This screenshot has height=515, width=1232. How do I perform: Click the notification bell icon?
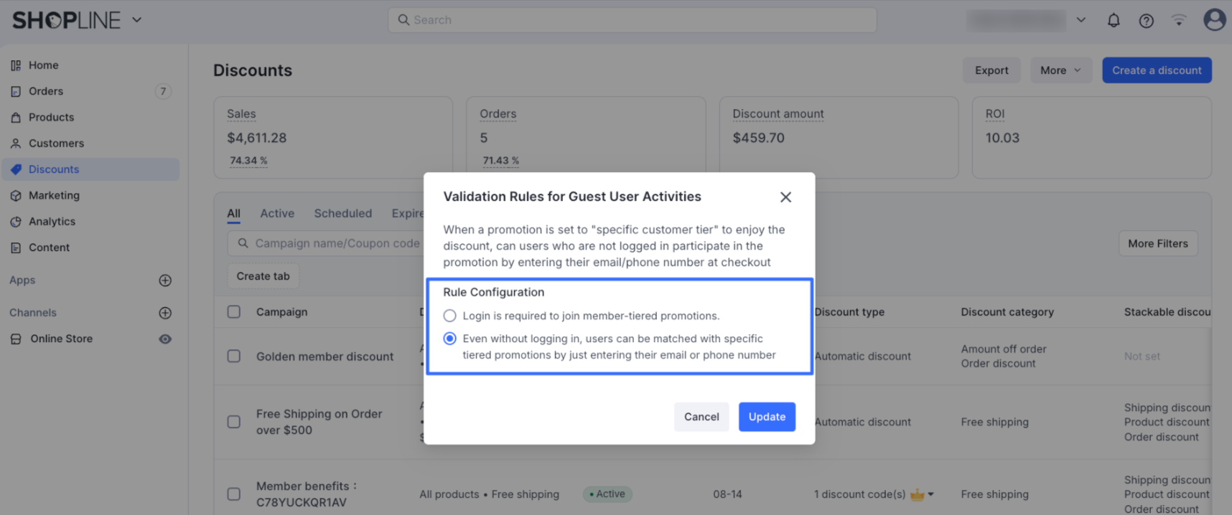point(1114,20)
